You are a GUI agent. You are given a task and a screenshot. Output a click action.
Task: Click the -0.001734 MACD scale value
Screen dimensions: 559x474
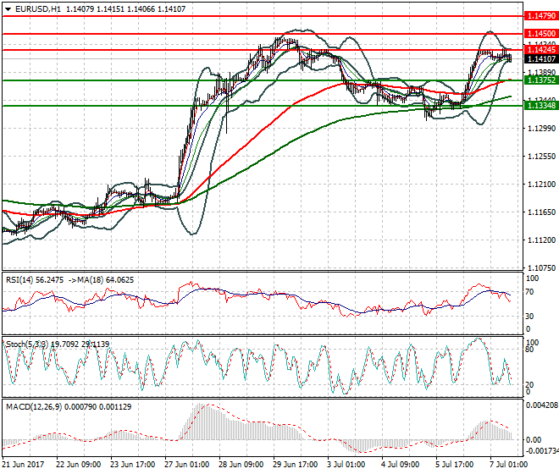542,451
